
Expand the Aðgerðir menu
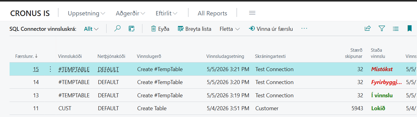click(x=131, y=13)
